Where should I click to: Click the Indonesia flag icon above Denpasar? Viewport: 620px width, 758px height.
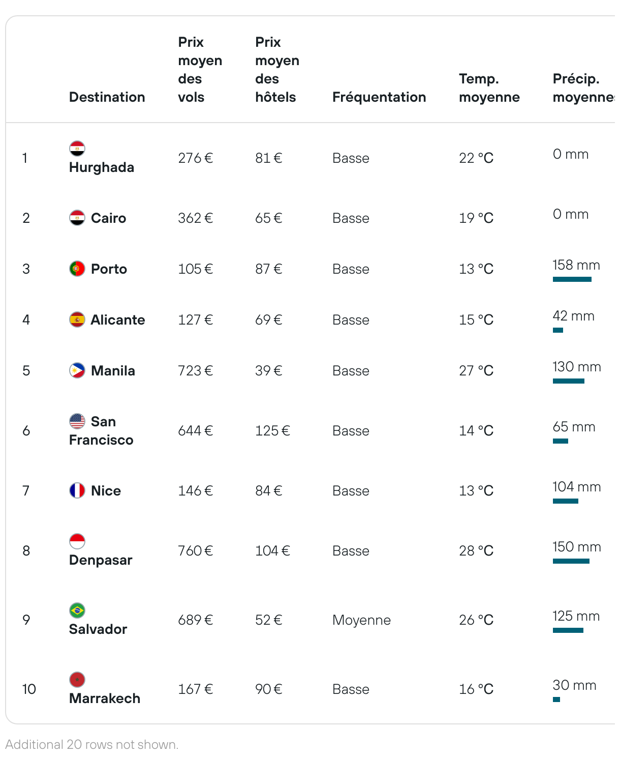coord(77,541)
